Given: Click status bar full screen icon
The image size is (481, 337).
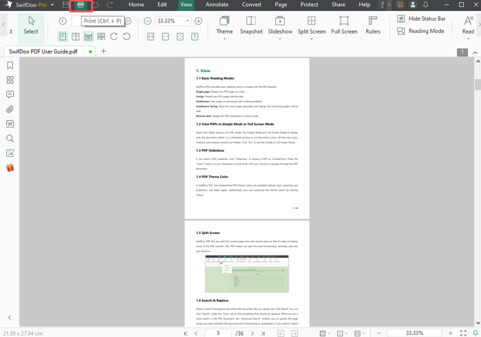Looking at the screenshot, I should point(463,333).
